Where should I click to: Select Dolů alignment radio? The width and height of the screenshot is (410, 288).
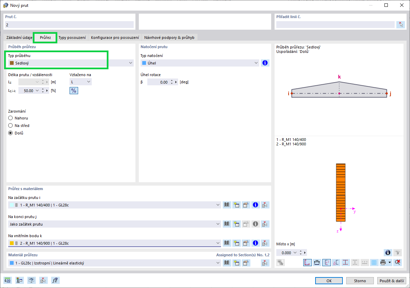(11, 133)
